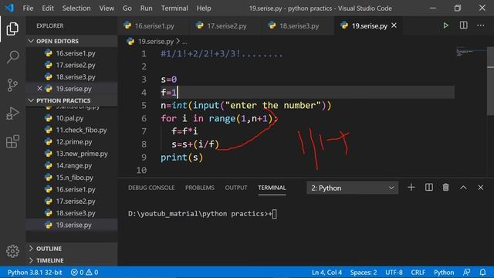Collapse the Python Practics folder section
This screenshot has height=278, width=494.
click(72, 100)
